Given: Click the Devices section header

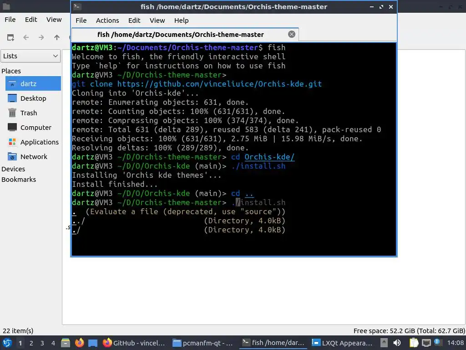Looking at the screenshot, I should [x=13, y=169].
